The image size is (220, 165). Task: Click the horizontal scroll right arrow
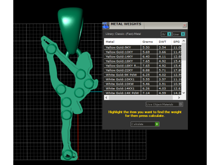tap(179, 98)
